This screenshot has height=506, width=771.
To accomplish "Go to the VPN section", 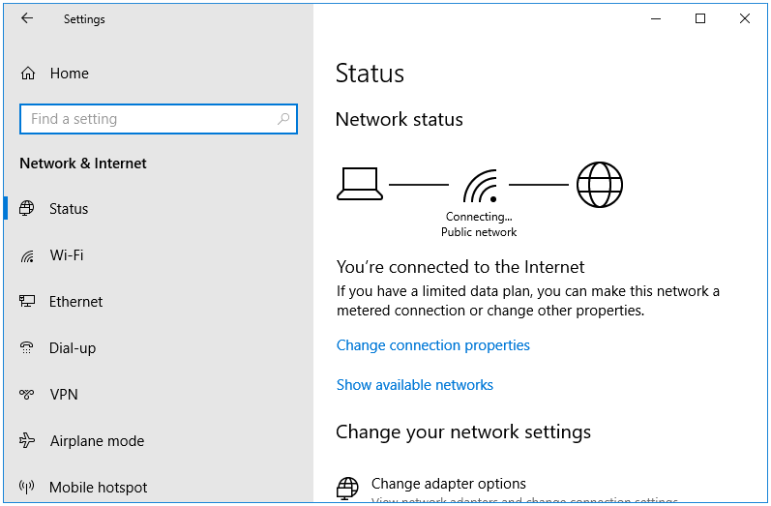I will [x=158, y=395].
